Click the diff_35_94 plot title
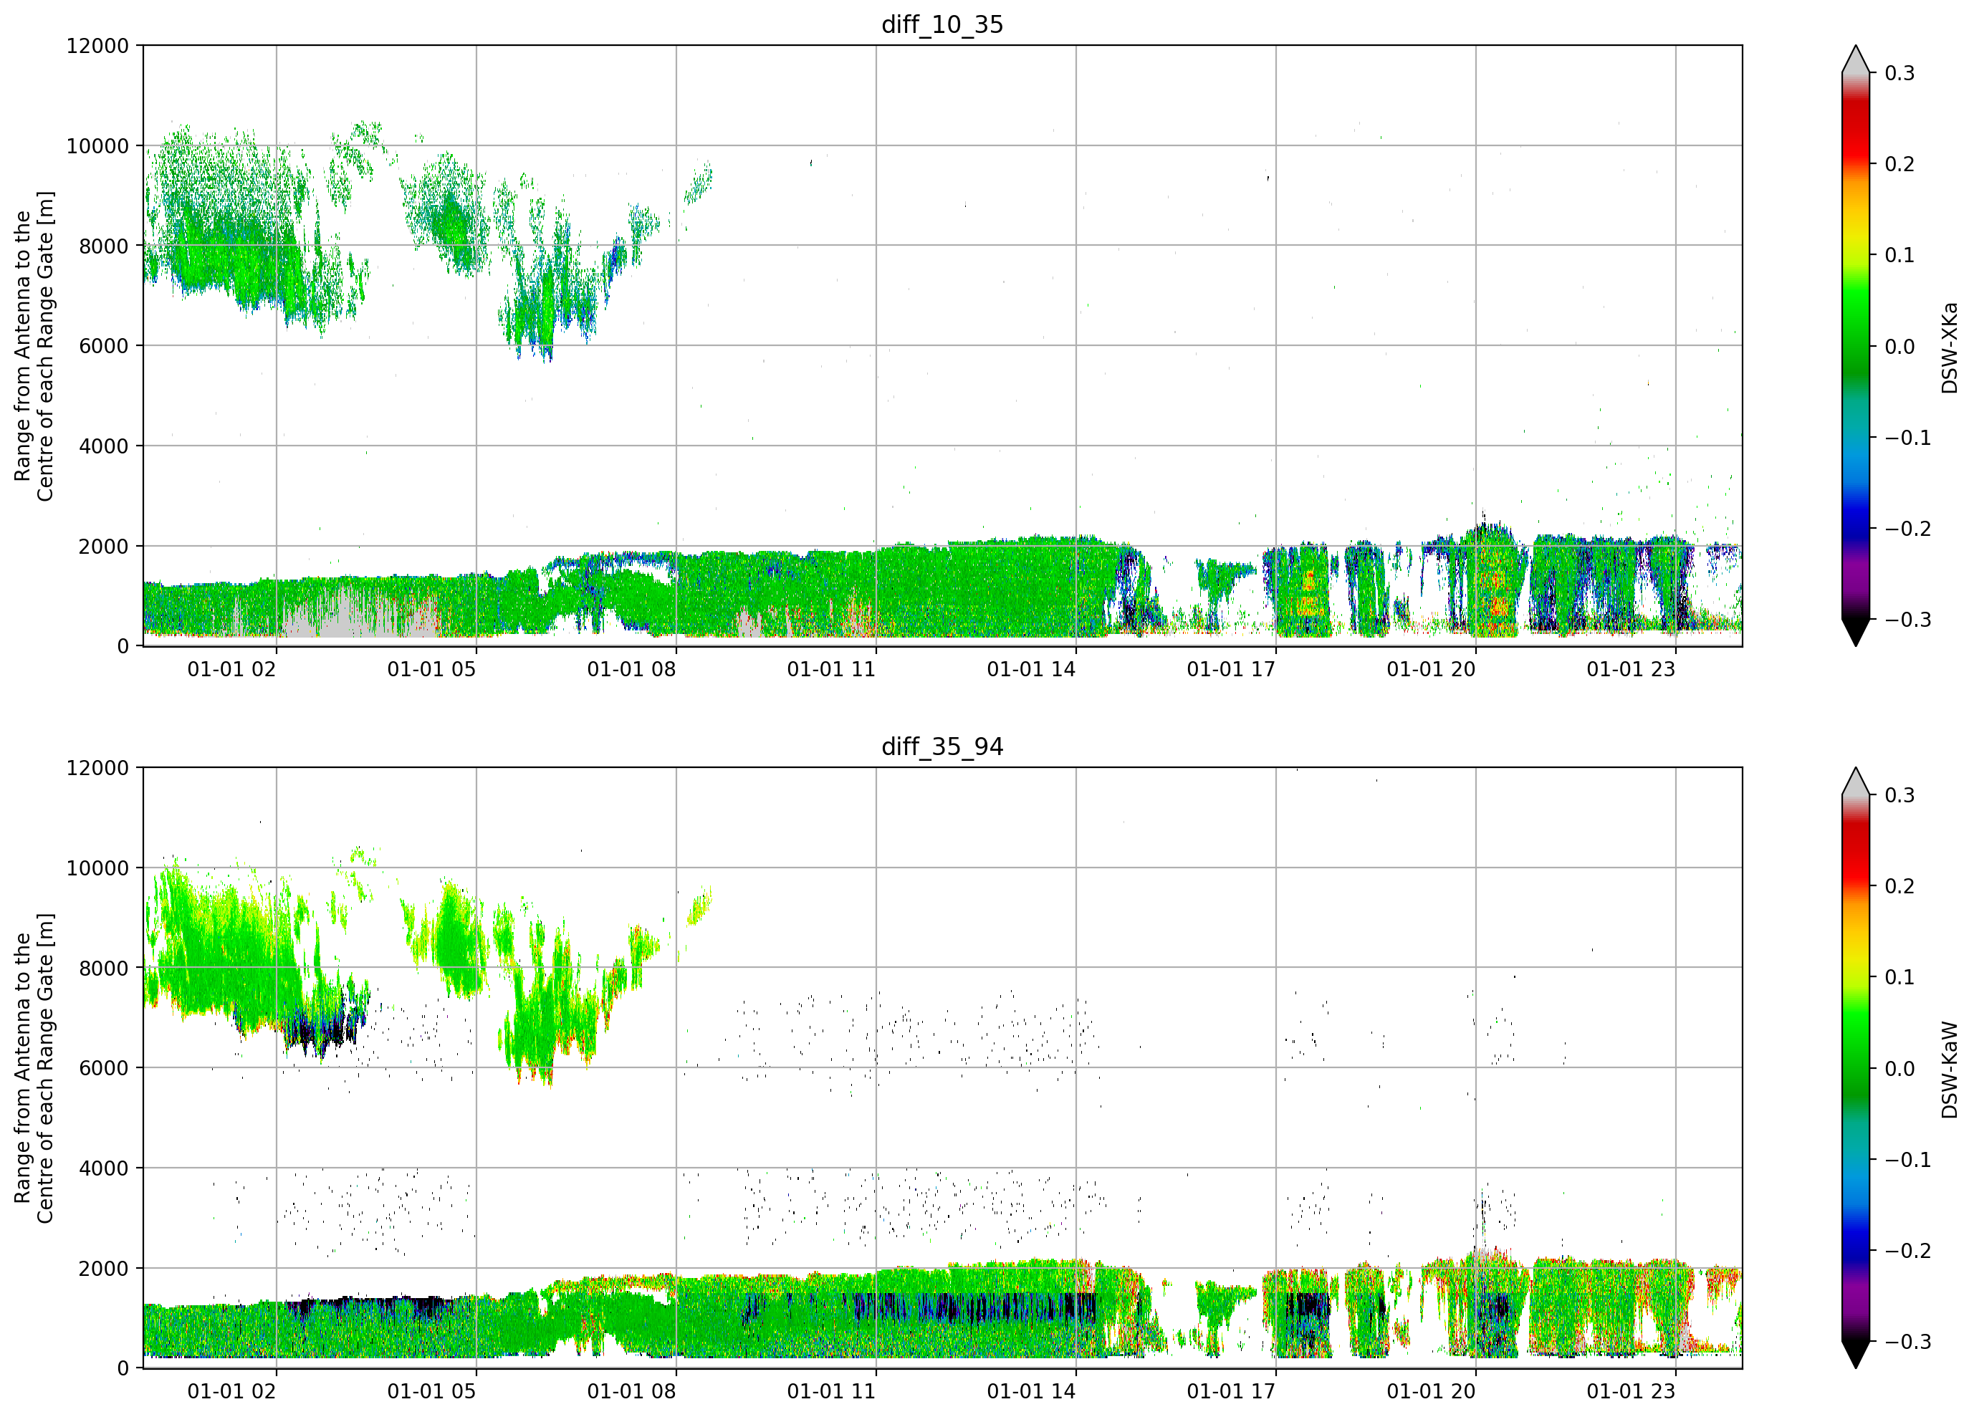1974x1417 pixels. (943, 746)
